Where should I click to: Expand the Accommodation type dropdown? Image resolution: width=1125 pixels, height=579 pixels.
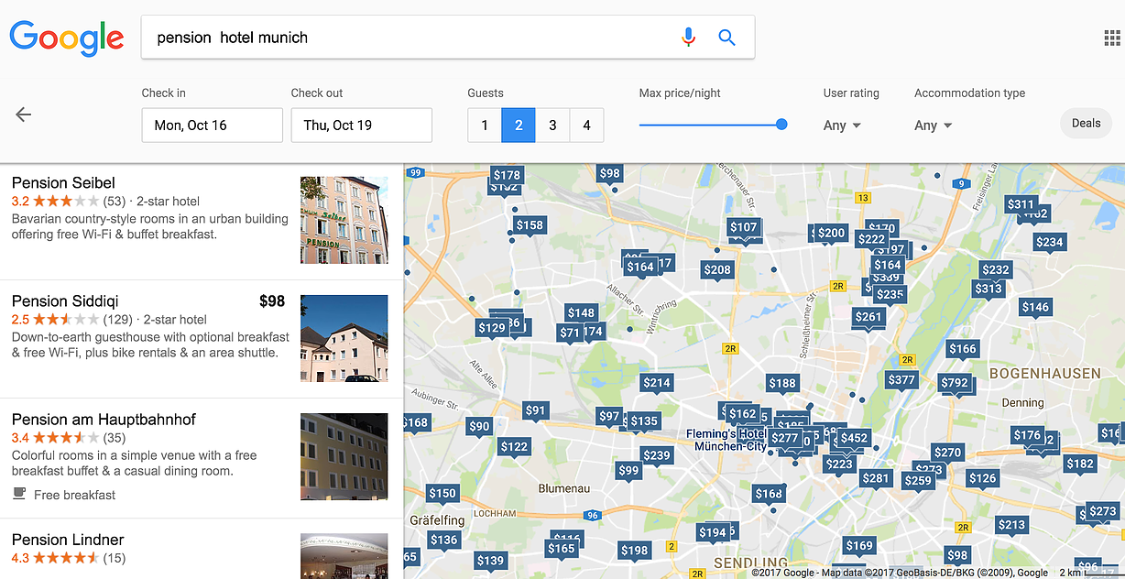click(933, 126)
